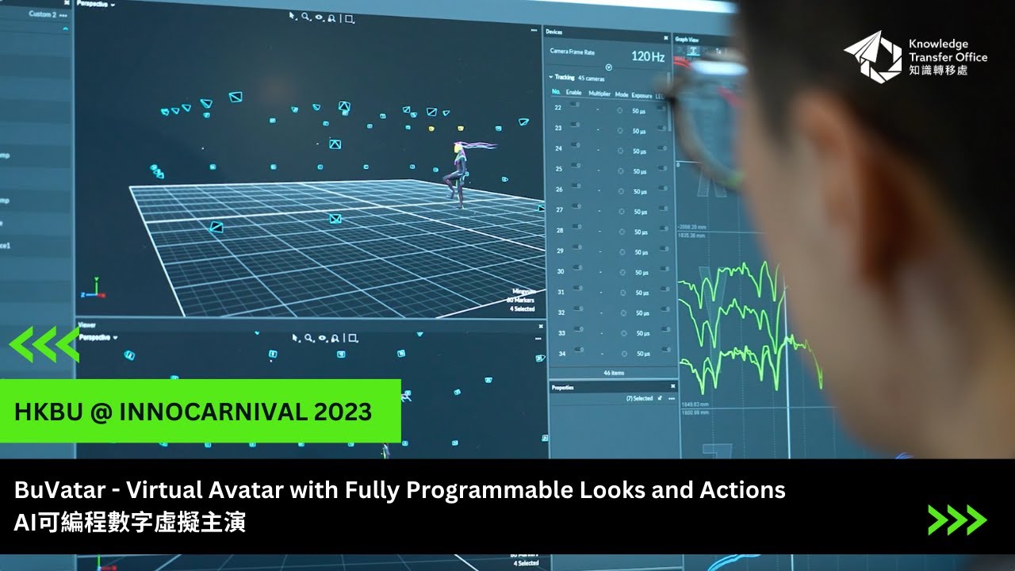1015x571 pixels.
Task: Open the camera view icon in top viewport
Action: tap(333, 17)
